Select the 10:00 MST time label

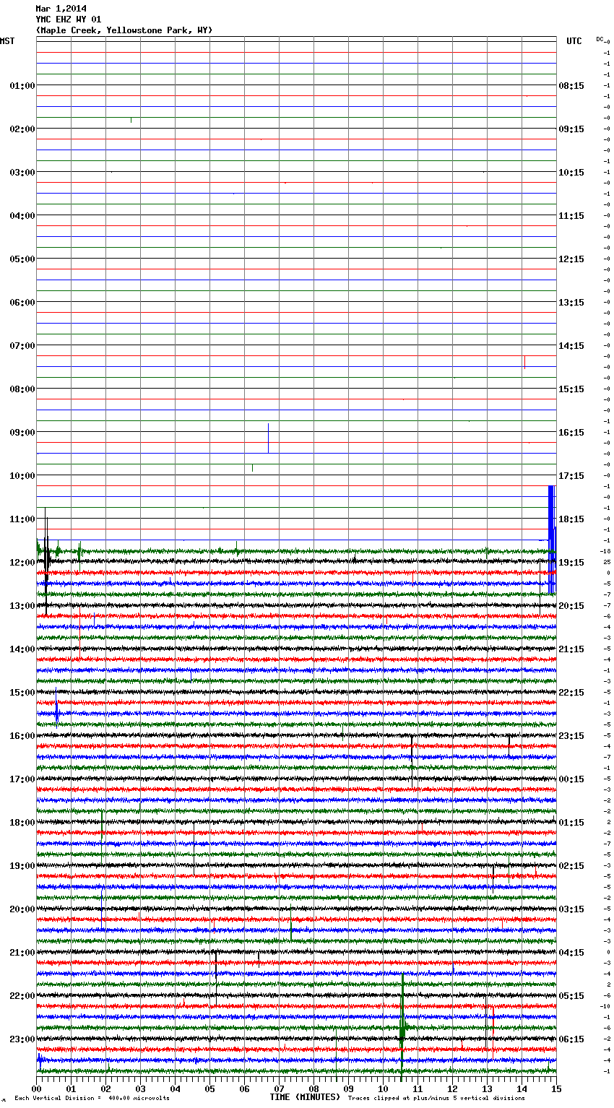(x=22, y=476)
